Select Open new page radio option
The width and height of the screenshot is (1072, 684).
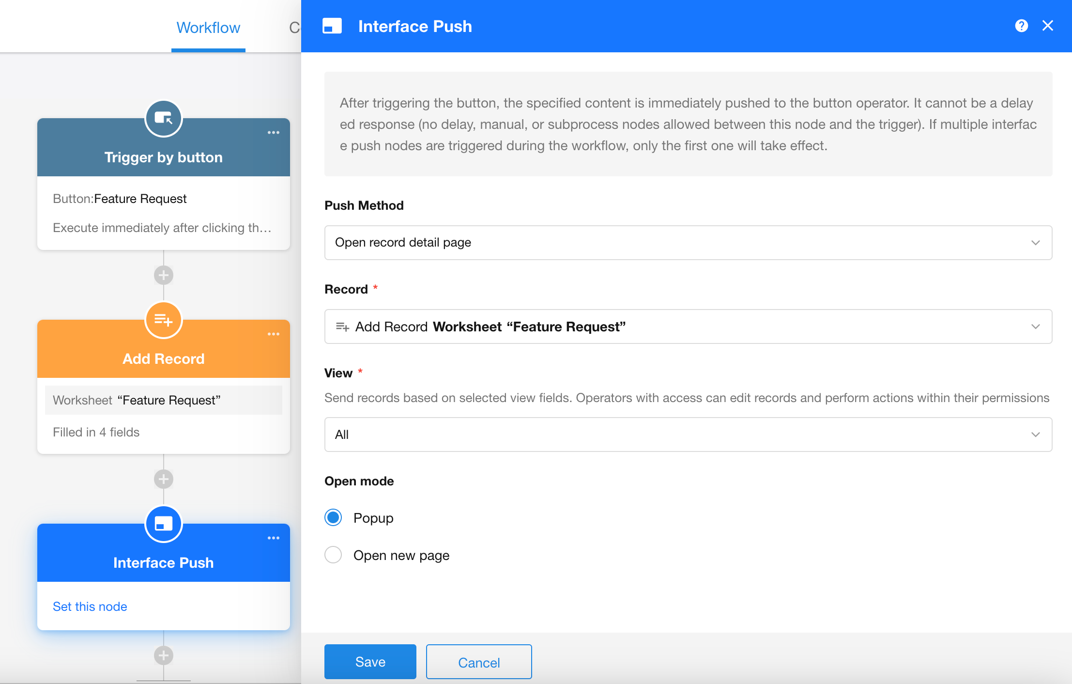tap(333, 555)
